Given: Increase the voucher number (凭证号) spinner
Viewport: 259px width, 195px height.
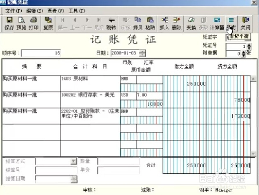Looking at the screenshot, I should (x=249, y=45).
